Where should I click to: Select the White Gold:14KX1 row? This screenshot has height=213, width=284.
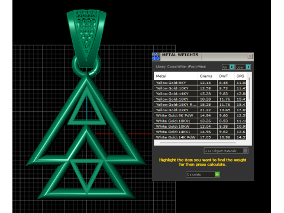[x=200, y=132]
